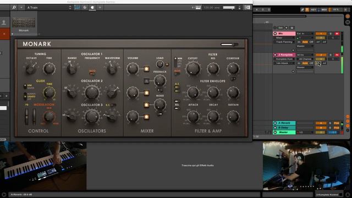
Task: Toggle the Oscillator 1 MOD switch
Action: (92, 73)
